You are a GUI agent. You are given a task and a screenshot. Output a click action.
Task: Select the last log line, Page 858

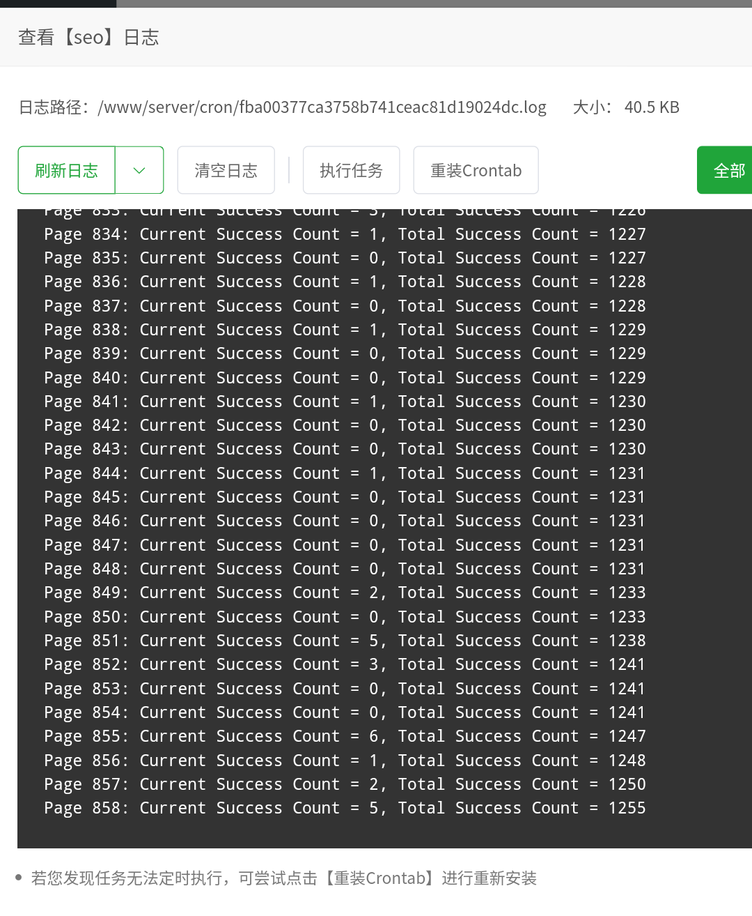[x=345, y=809]
